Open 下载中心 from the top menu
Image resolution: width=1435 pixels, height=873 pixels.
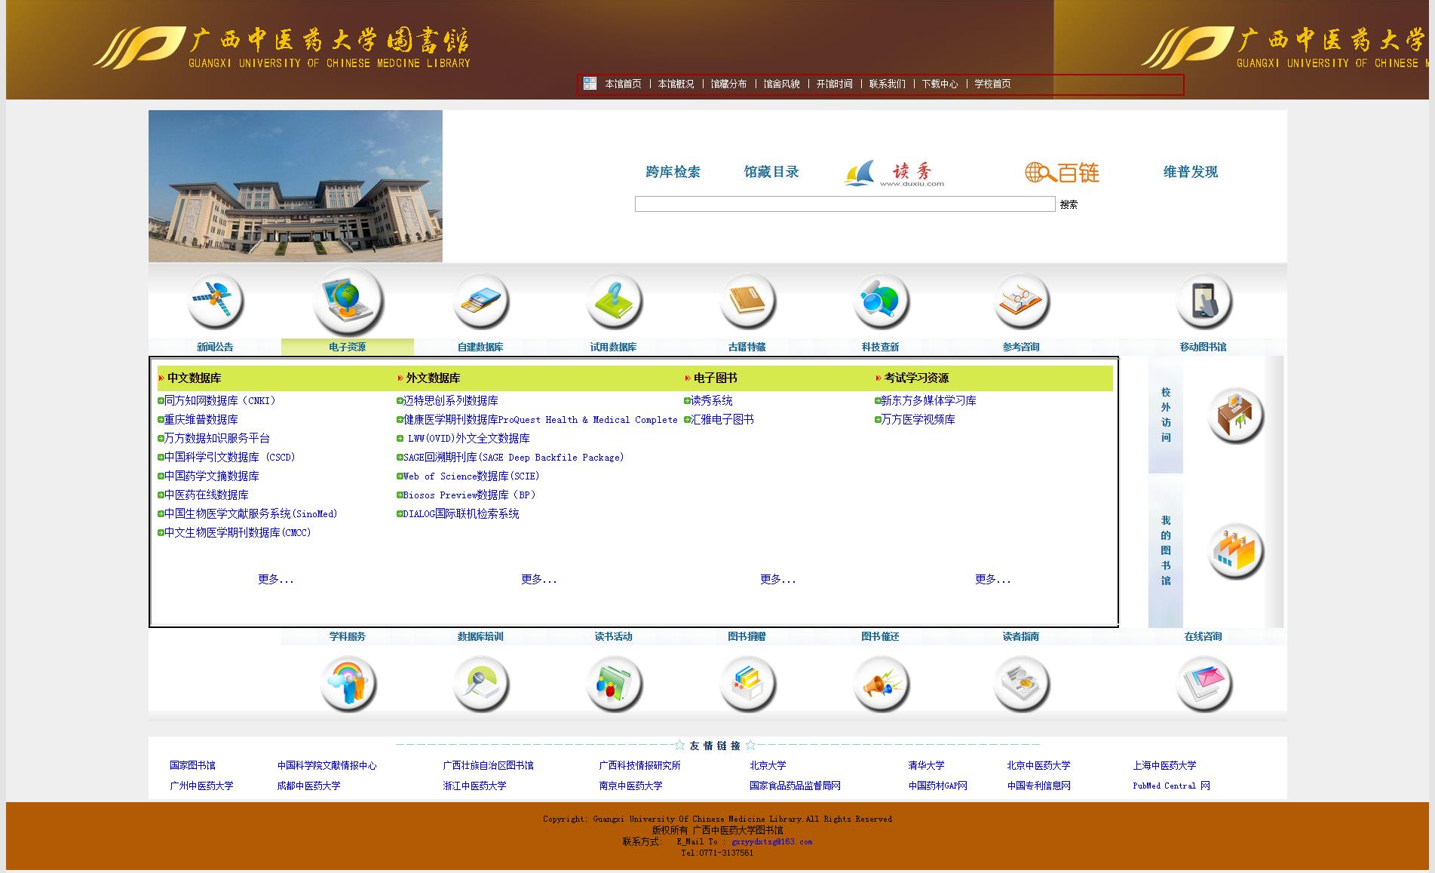click(x=940, y=84)
